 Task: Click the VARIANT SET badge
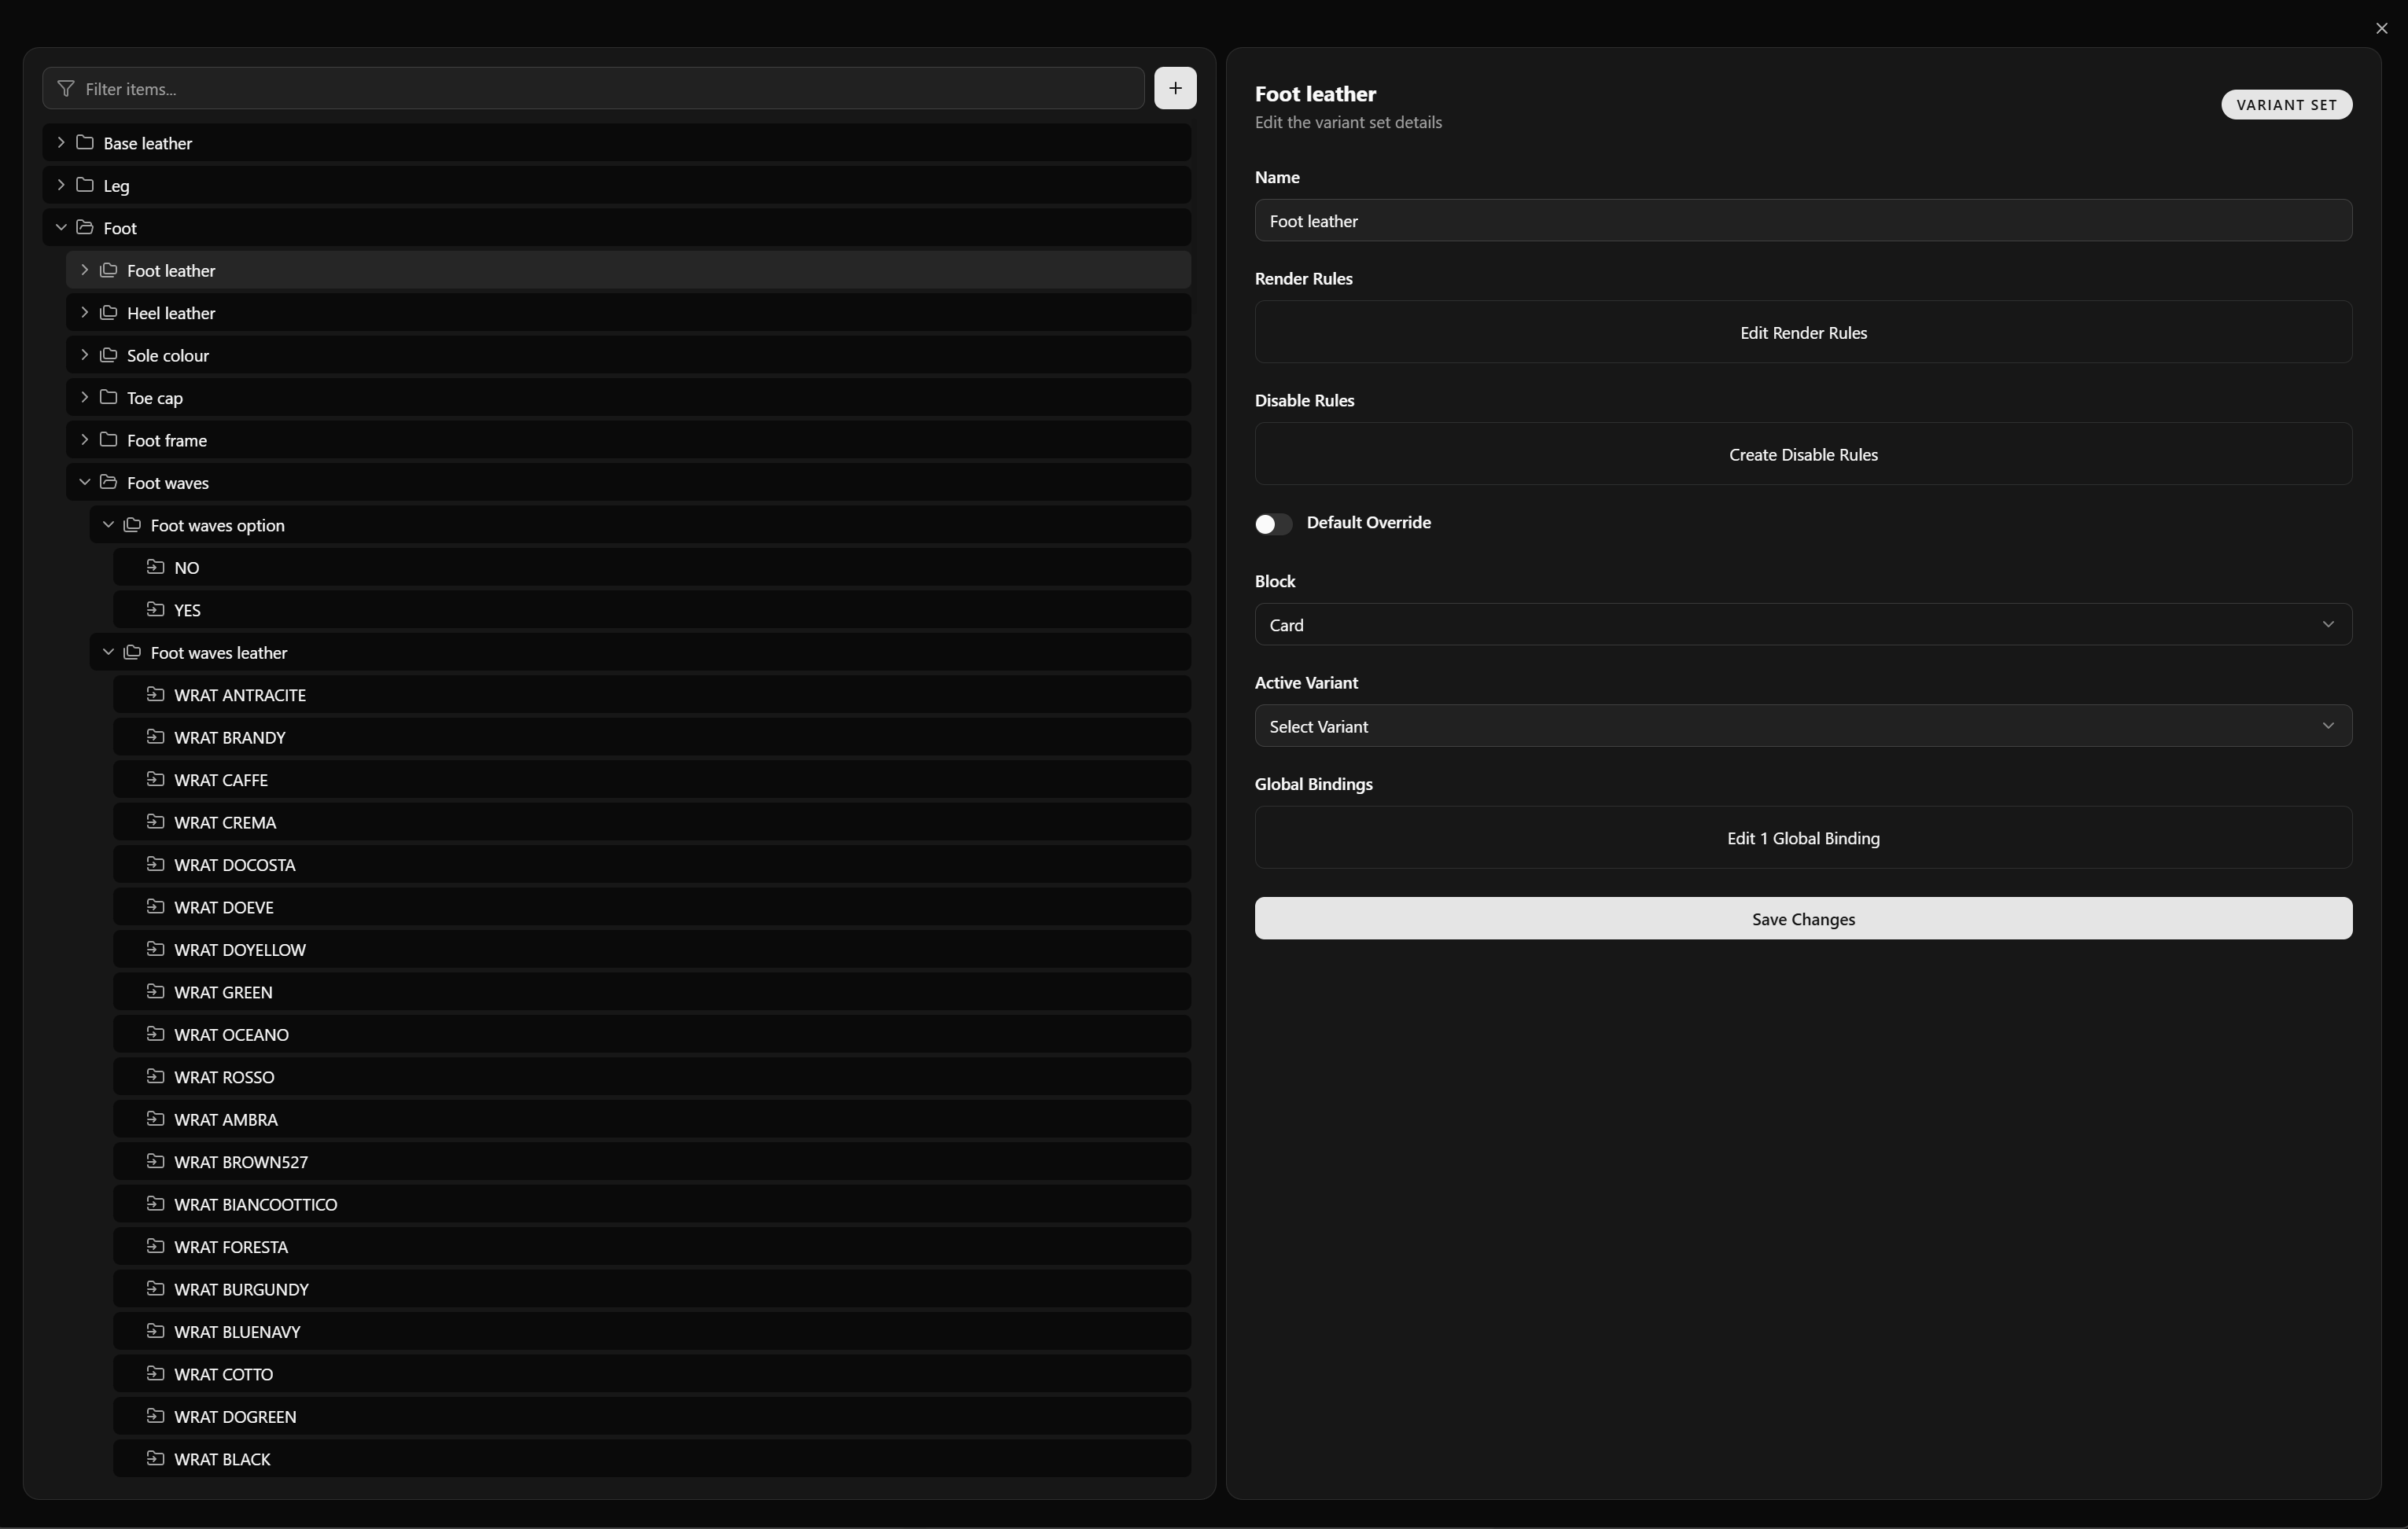(2286, 104)
